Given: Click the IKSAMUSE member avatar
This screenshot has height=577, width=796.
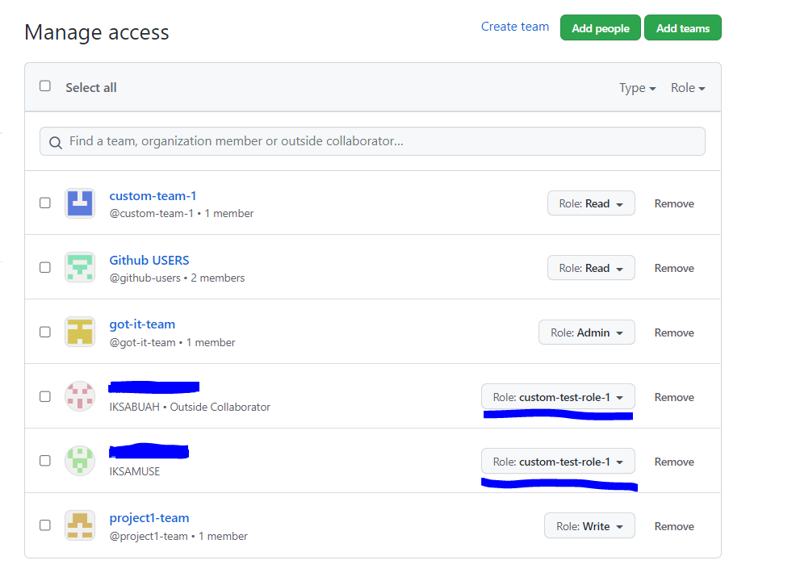Looking at the screenshot, I should click(80, 460).
